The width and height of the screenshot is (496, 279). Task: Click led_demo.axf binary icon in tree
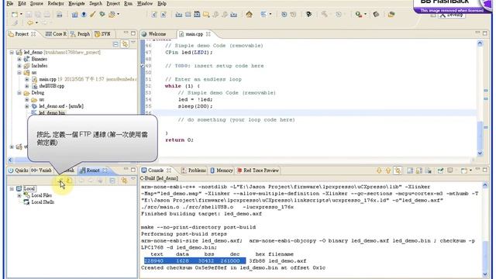click(34, 106)
